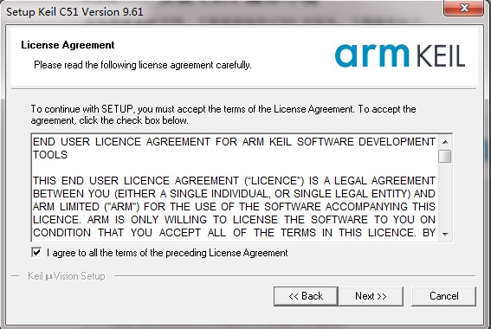Screen dimensions: 491x329
Task: Cancel the Keil C51 setup
Action: 443,296
